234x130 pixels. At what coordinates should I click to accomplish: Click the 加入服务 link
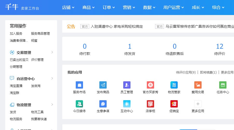click(x=16, y=33)
